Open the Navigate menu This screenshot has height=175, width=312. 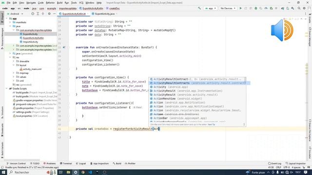(x=31, y=3)
